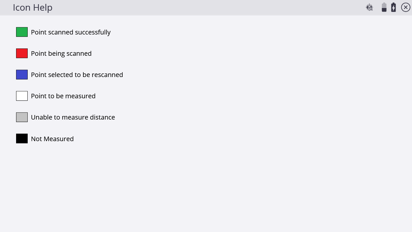
Task: Tap the 'Point to be measured' text
Action: (x=63, y=96)
